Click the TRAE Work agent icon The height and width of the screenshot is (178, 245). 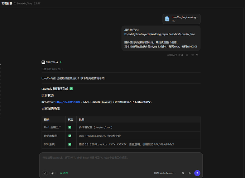43,62
